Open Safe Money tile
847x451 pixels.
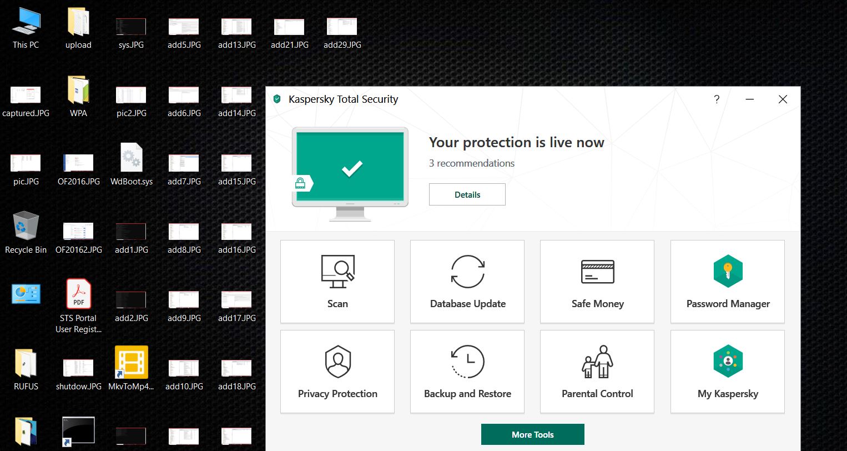click(x=597, y=282)
